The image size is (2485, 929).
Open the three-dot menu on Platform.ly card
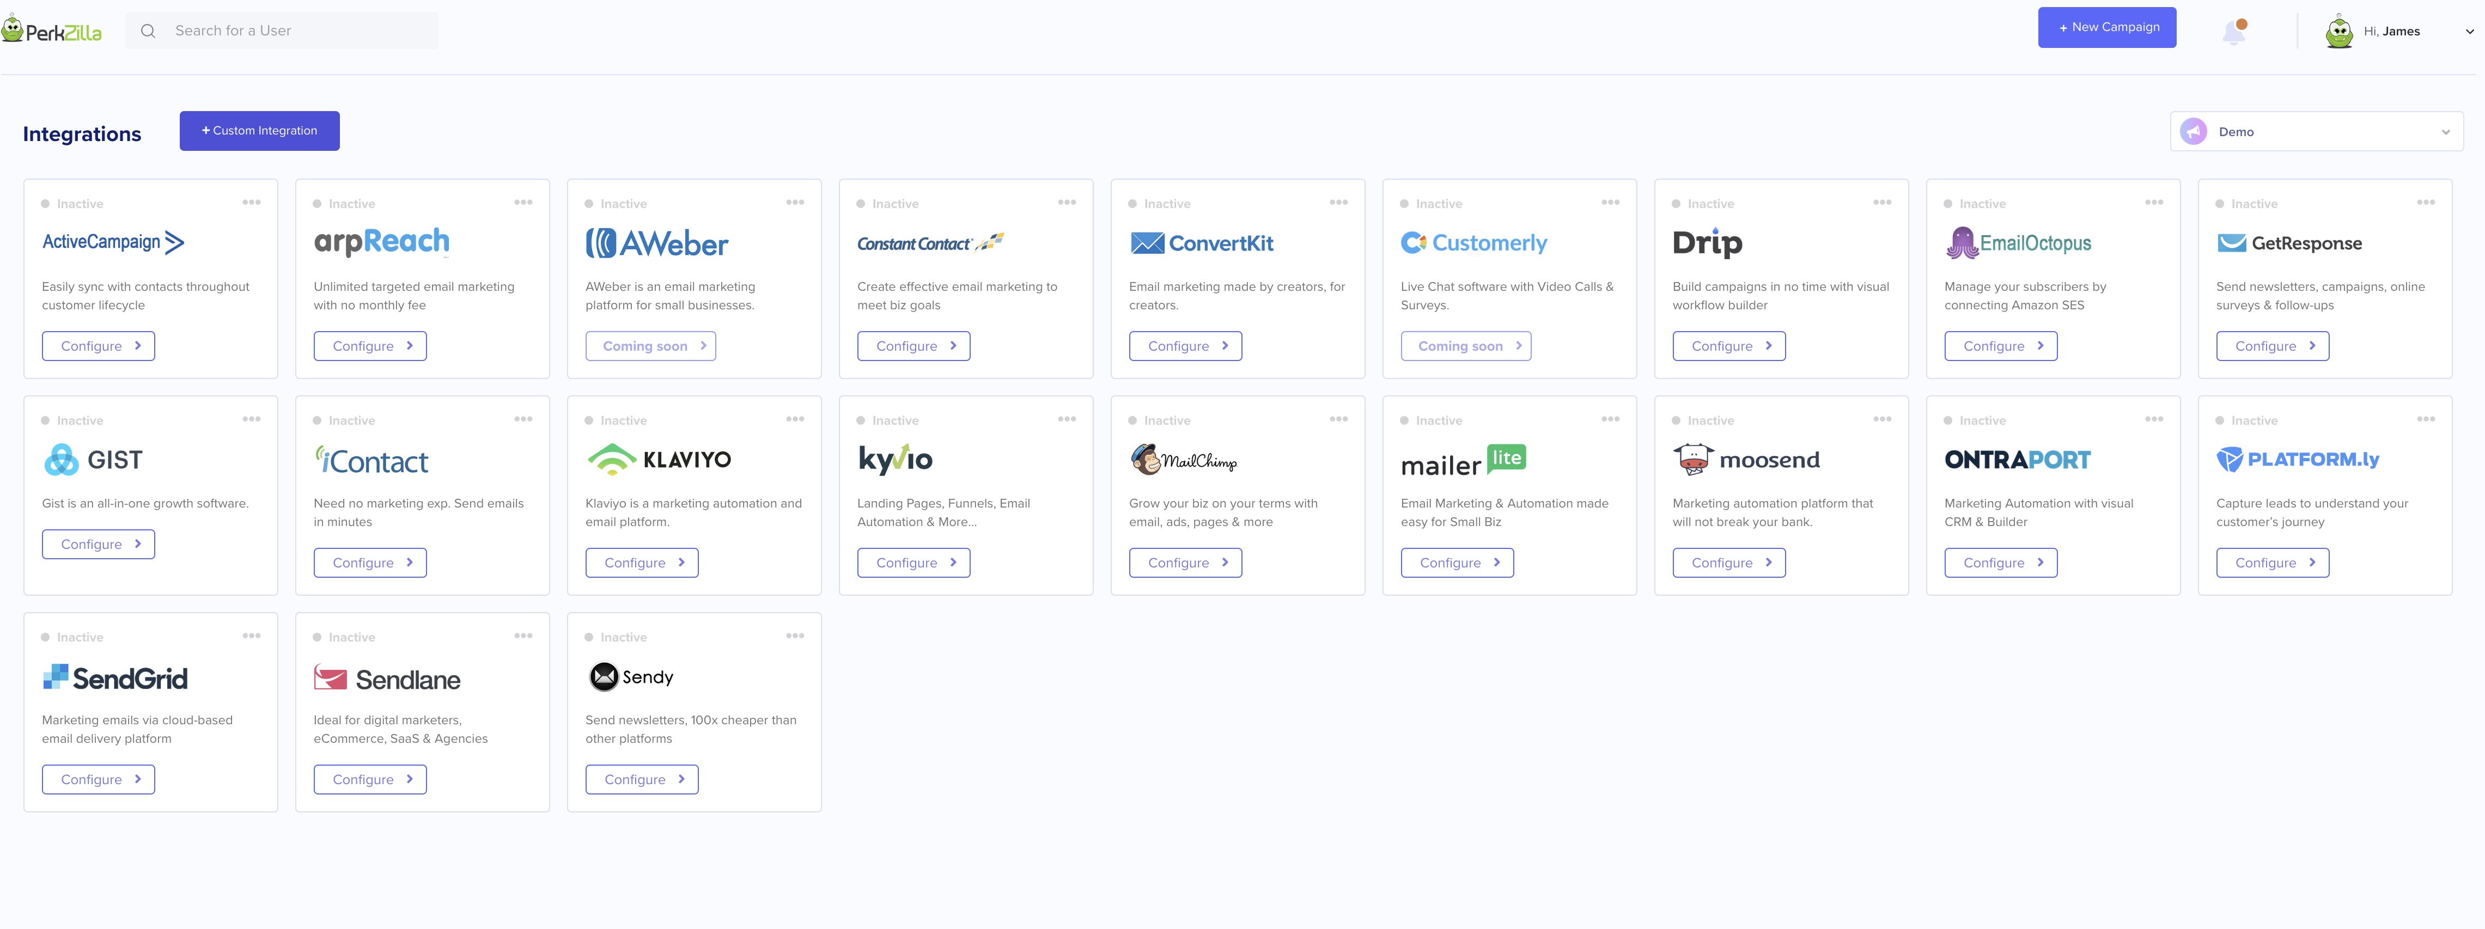(x=2426, y=419)
